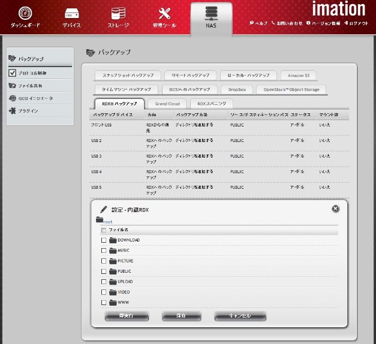This screenshot has width=376, height=344.
Task: Click the Protocol Control checkmark icon
Action: pyautogui.click(x=12, y=73)
